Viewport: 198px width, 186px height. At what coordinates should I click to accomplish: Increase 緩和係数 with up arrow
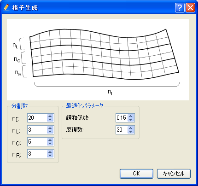pyautogui.click(x=131, y=116)
